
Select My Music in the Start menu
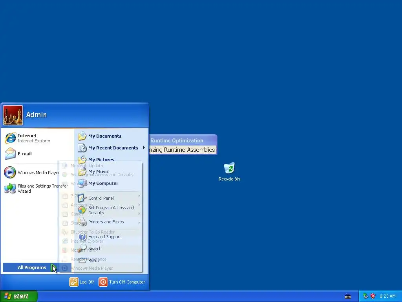tap(99, 171)
